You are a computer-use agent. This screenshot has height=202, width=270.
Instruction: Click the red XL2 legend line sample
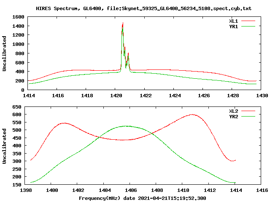(x=248, y=111)
